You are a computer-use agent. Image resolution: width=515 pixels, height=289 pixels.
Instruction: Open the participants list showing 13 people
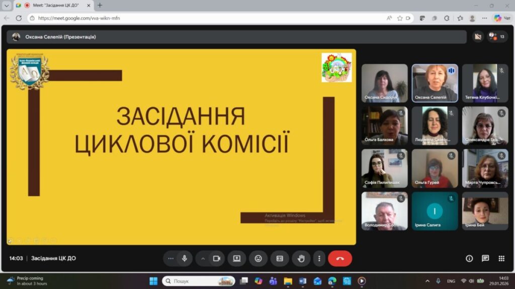click(497, 37)
